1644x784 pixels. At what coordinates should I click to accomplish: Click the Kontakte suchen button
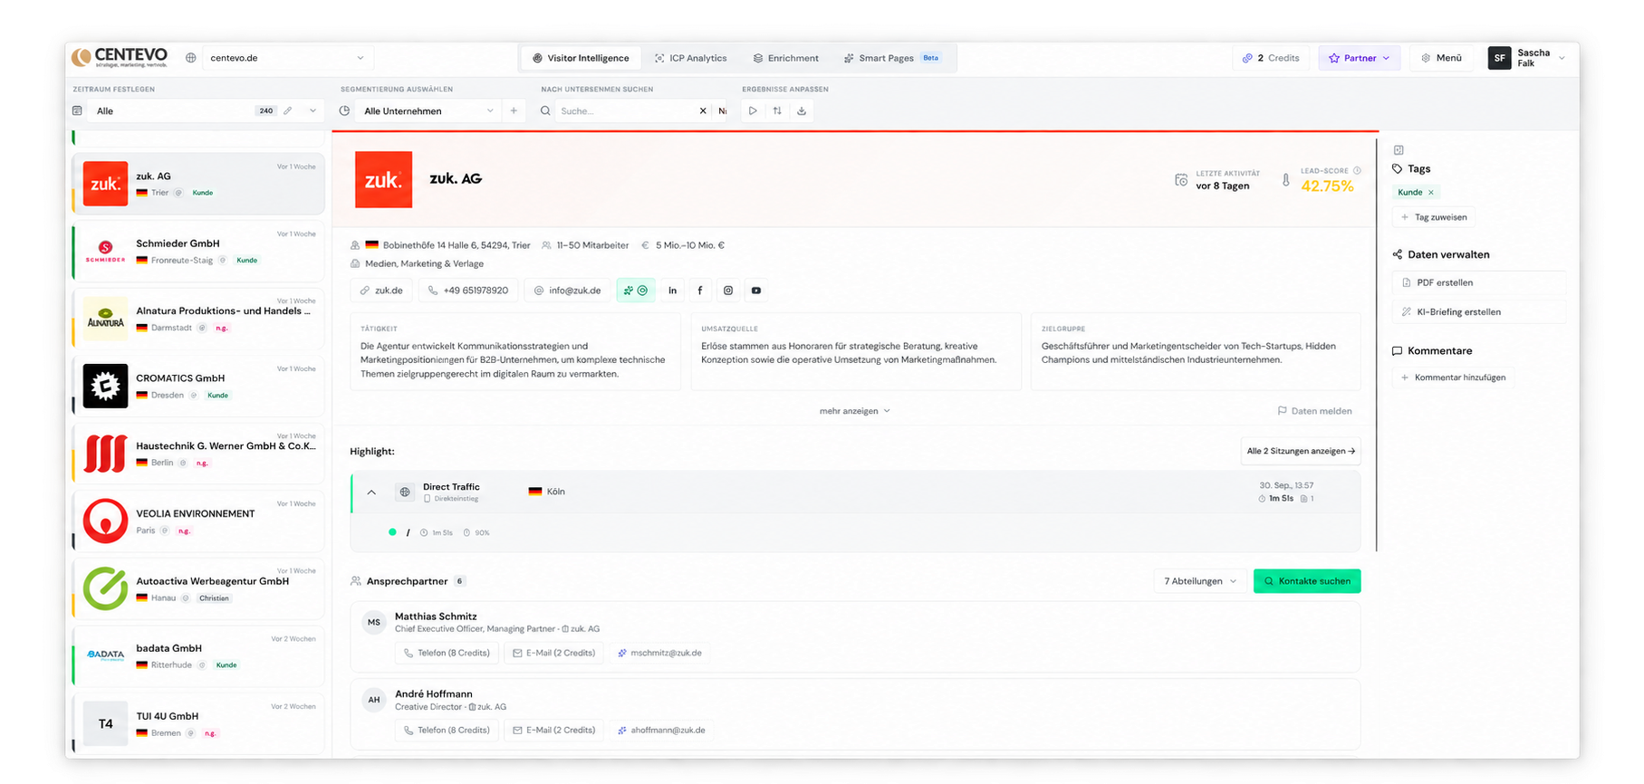click(x=1307, y=581)
